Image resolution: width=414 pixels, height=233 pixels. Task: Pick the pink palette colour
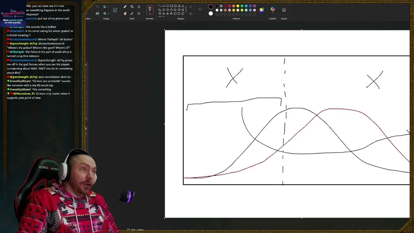pos(229,10)
